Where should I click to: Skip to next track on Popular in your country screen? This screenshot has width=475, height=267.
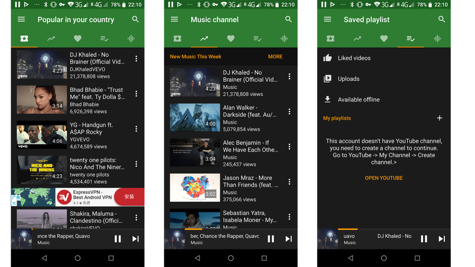point(135,239)
